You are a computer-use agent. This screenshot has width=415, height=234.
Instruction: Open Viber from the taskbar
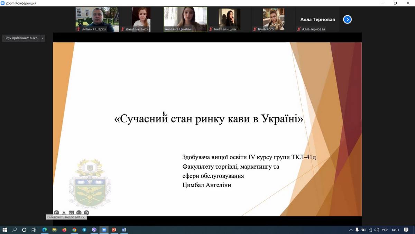pyautogui.click(x=94, y=230)
